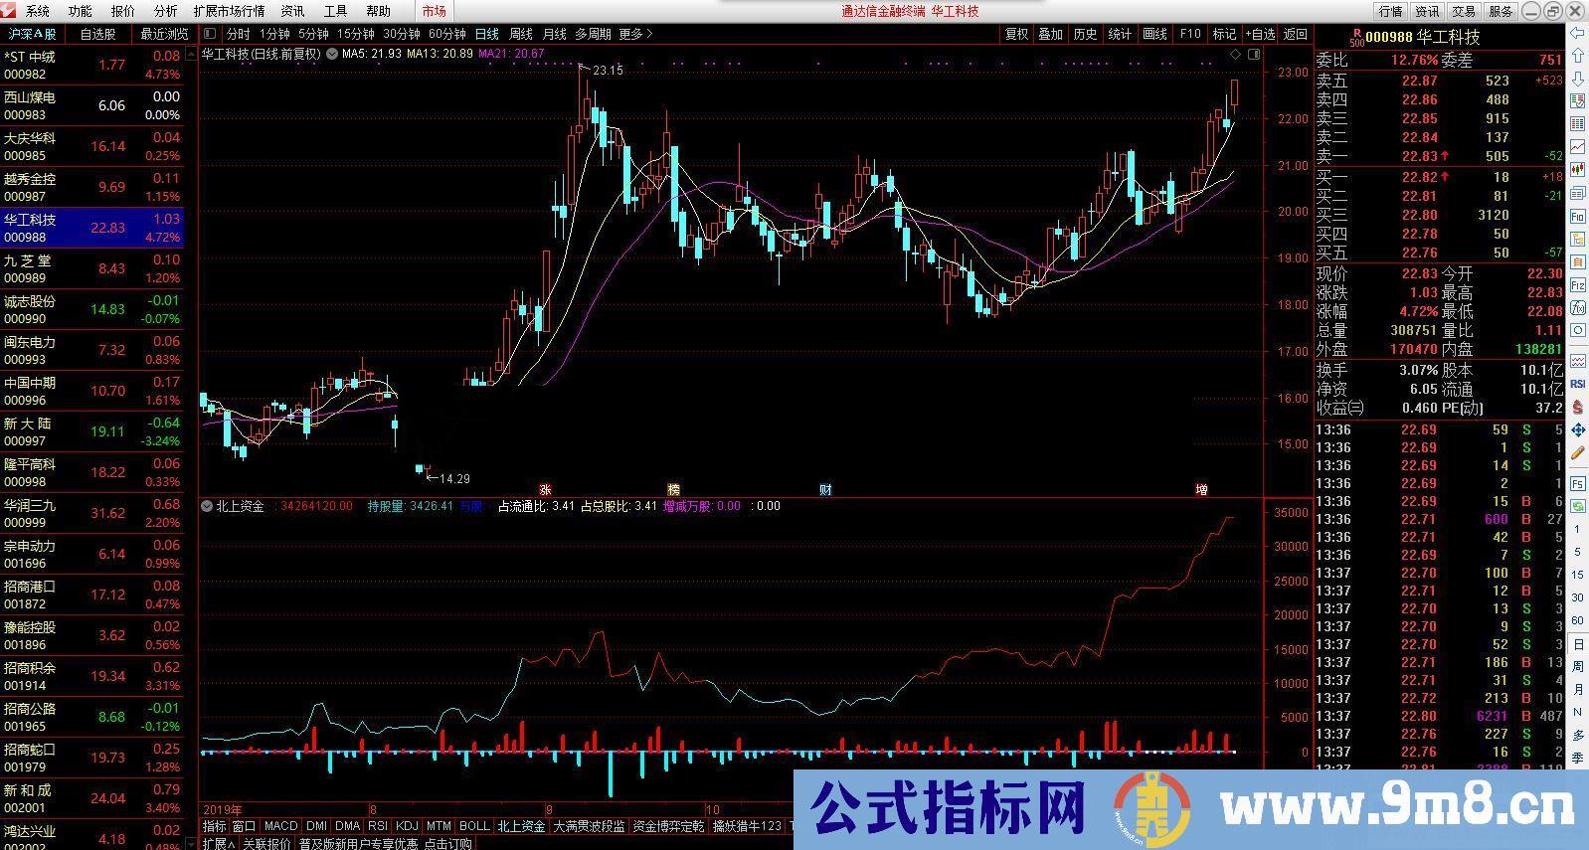Select 西山煤电 000983 in stock list
This screenshot has width=1589, height=850.
(x=92, y=105)
